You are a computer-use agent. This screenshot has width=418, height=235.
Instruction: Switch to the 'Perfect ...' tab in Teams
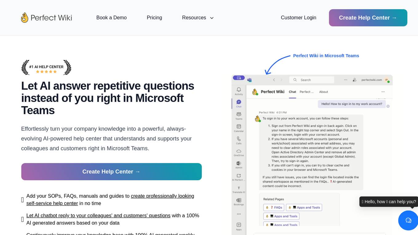[x=306, y=92]
